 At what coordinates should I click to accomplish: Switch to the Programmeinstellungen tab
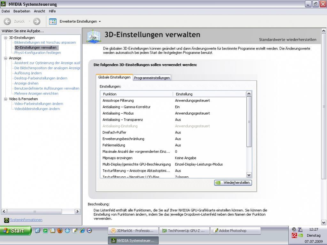click(152, 78)
